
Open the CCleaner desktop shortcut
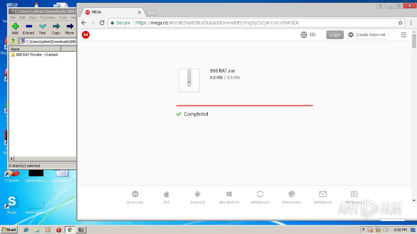click(12, 175)
